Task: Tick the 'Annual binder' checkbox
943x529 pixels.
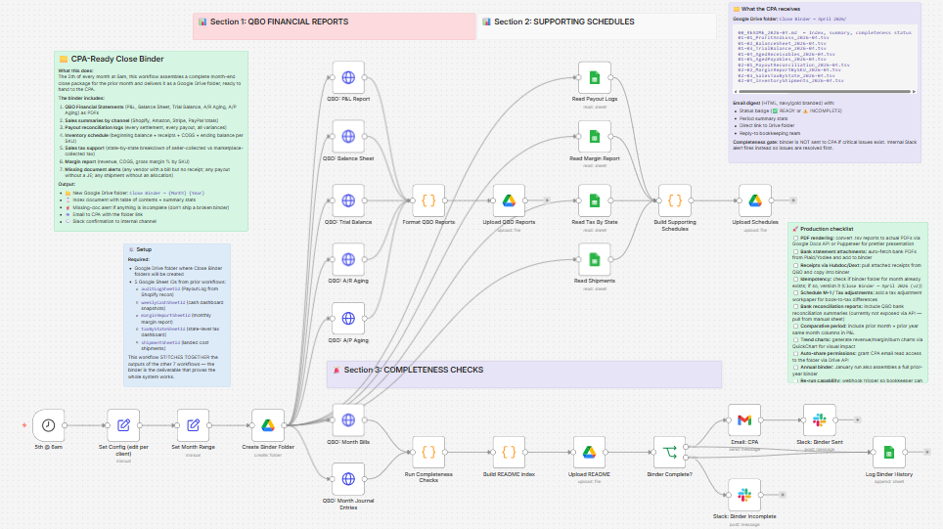Action: (x=795, y=368)
